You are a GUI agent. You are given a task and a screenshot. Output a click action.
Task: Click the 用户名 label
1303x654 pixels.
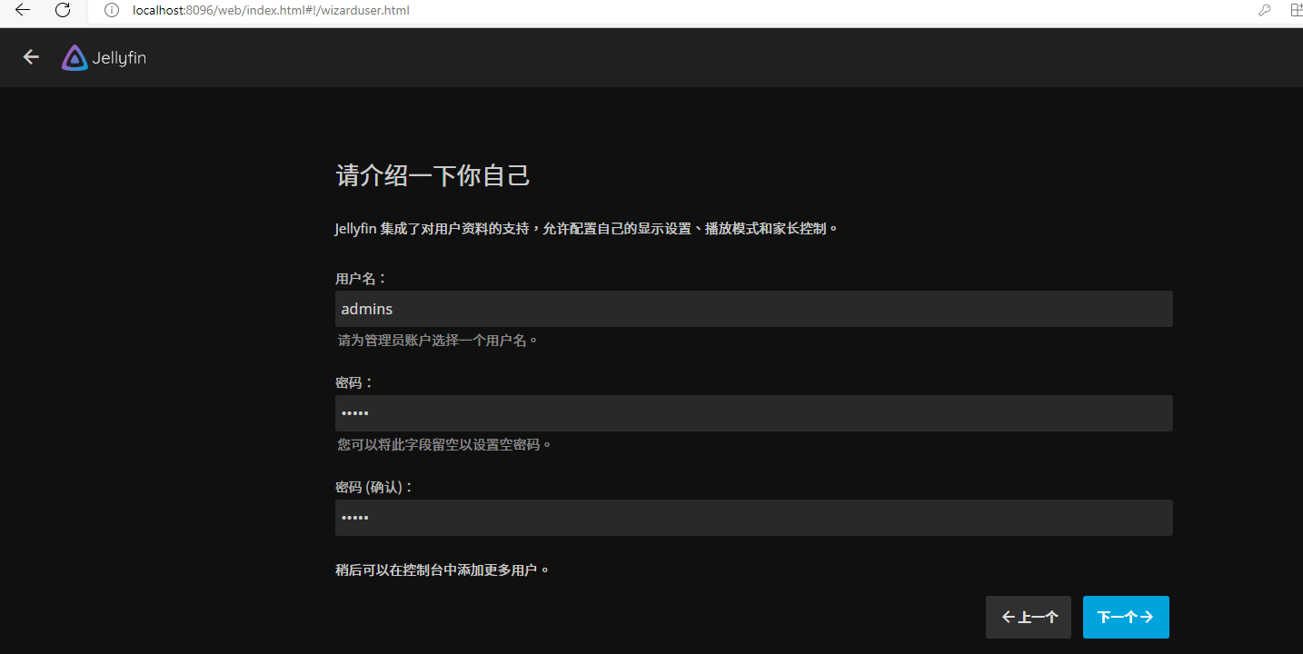click(362, 278)
